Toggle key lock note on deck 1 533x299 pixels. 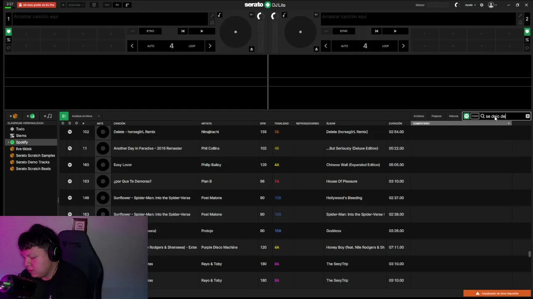coord(219,15)
